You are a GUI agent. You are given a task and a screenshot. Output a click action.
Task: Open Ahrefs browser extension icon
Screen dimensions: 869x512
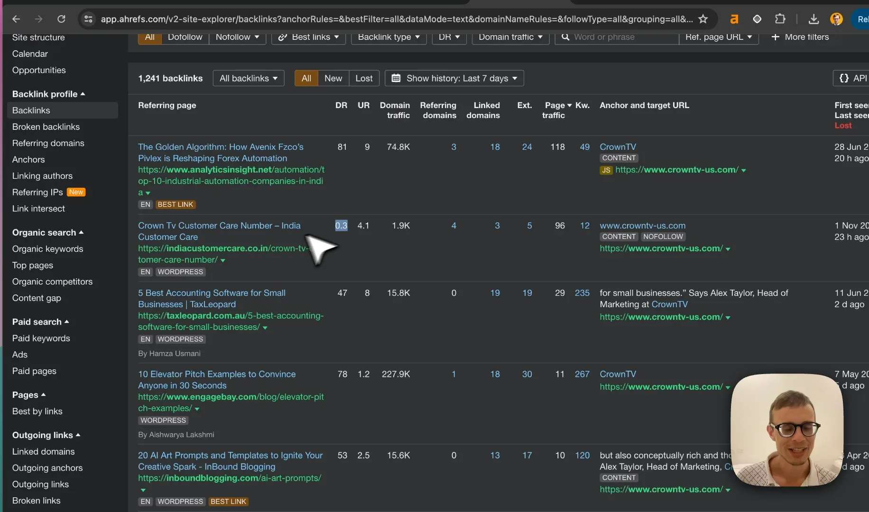click(734, 19)
